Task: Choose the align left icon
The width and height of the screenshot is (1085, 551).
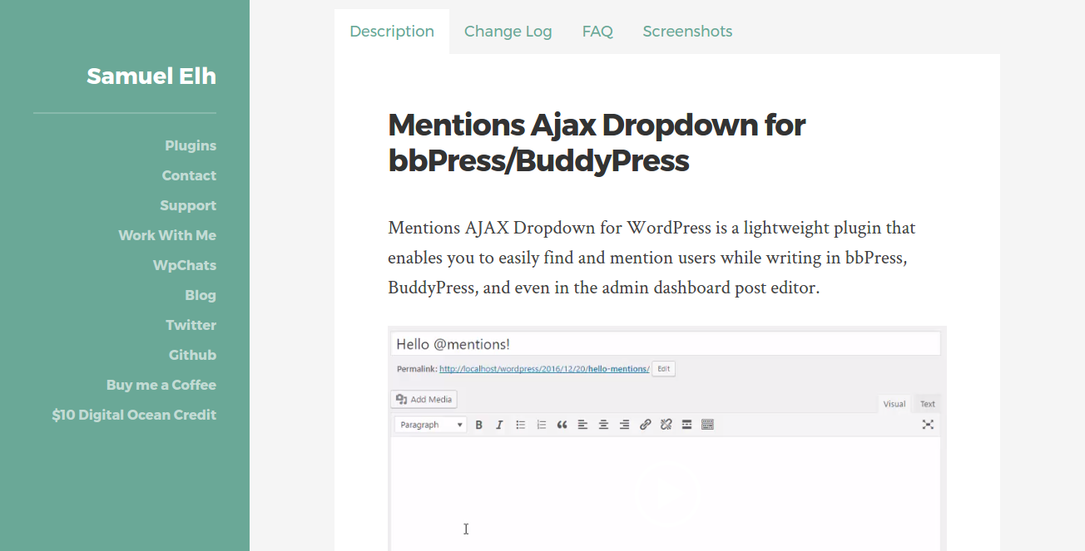Action: click(582, 425)
